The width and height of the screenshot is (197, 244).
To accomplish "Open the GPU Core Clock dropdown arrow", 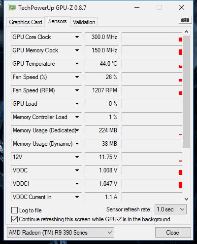I will tap(77, 37).
